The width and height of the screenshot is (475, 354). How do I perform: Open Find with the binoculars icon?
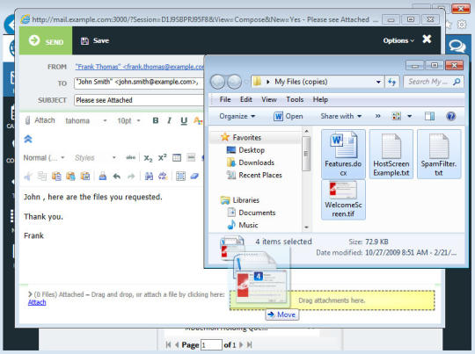click(x=149, y=176)
